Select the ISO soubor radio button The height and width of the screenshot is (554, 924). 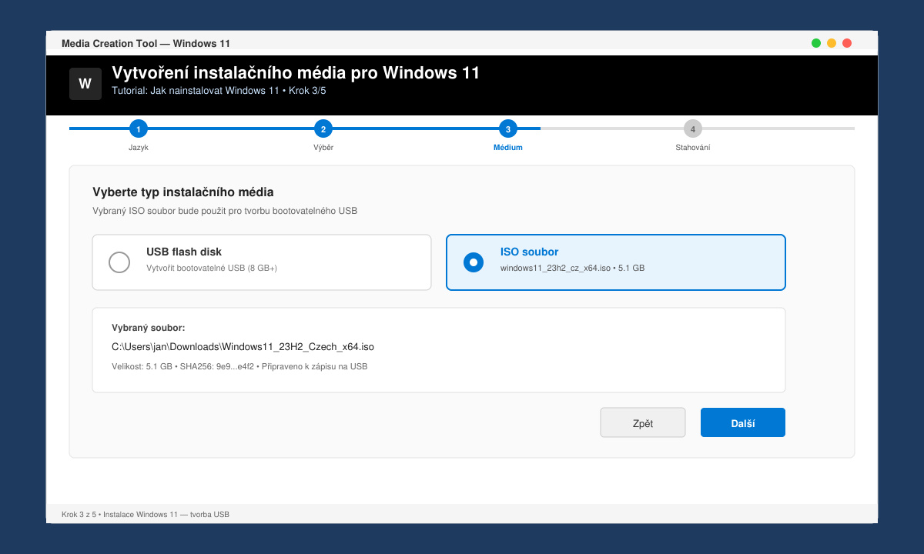pyautogui.click(x=474, y=262)
